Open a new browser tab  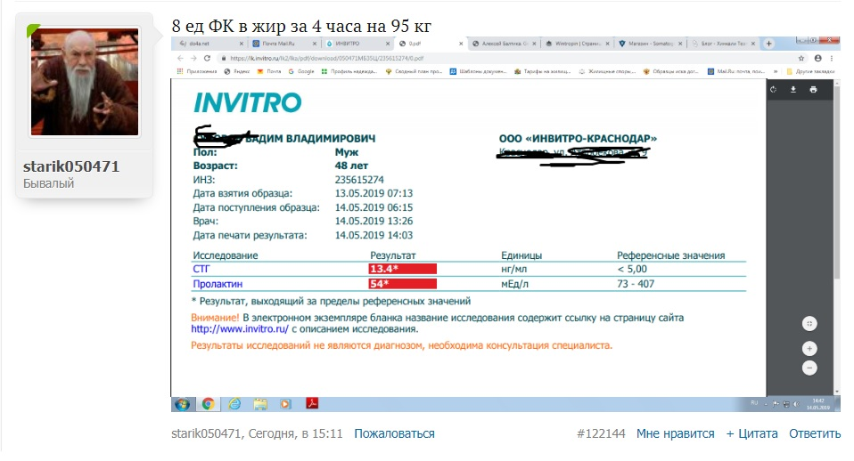click(769, 43)
